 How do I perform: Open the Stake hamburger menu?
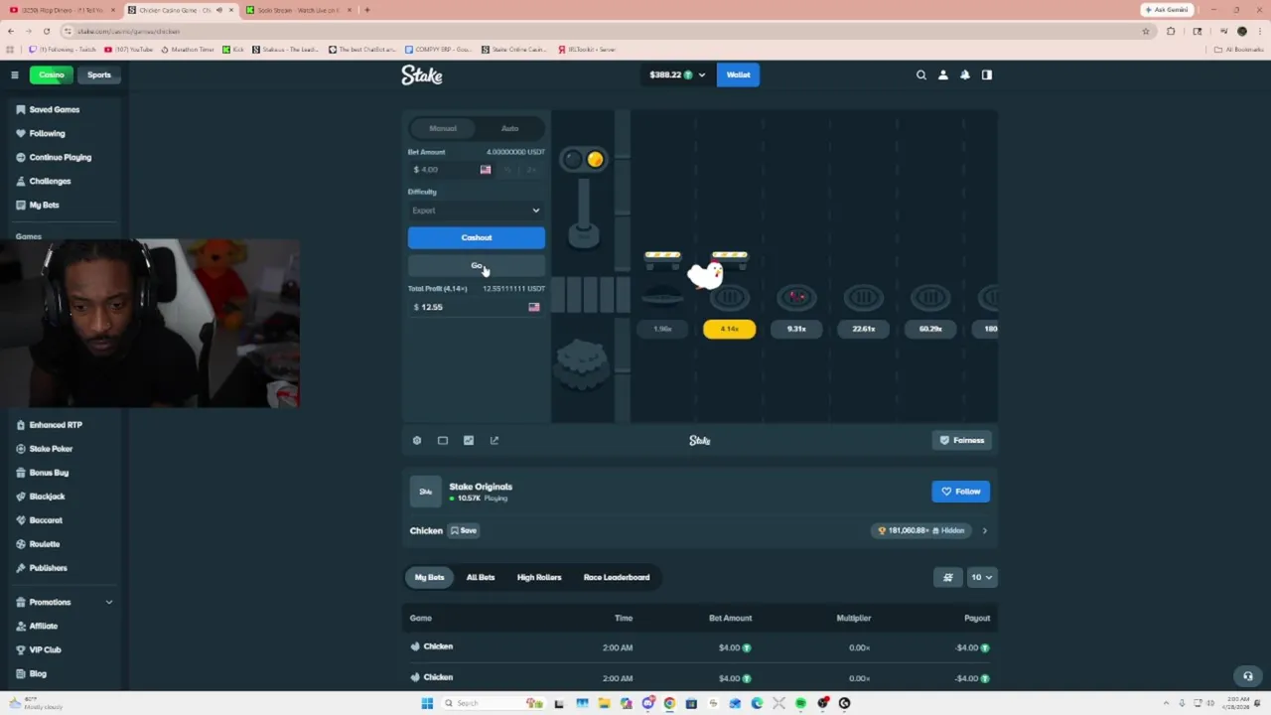pyautogui.click(x=15, y=74)
